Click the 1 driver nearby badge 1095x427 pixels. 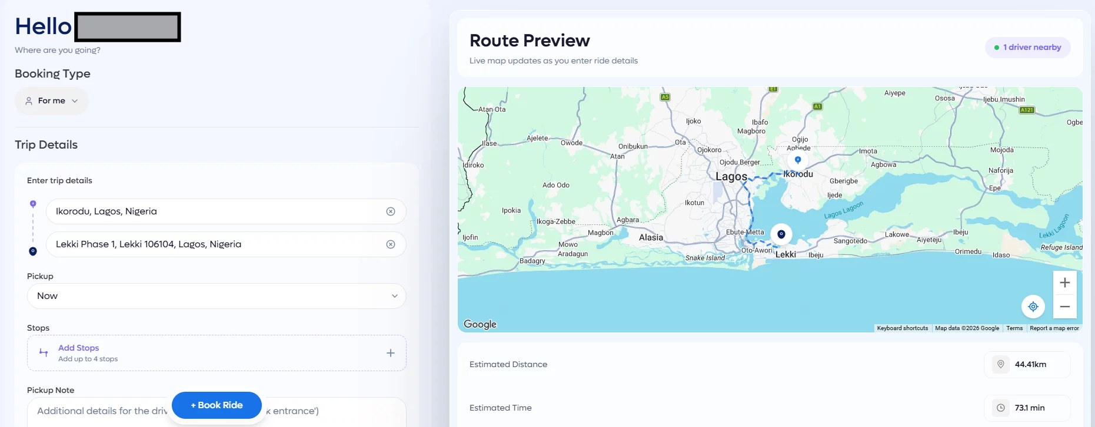click(x=1027, y=48)
